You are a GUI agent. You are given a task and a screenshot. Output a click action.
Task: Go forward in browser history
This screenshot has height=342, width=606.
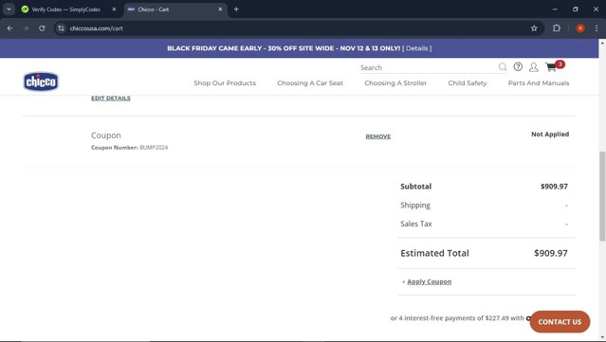pos(26,28)
